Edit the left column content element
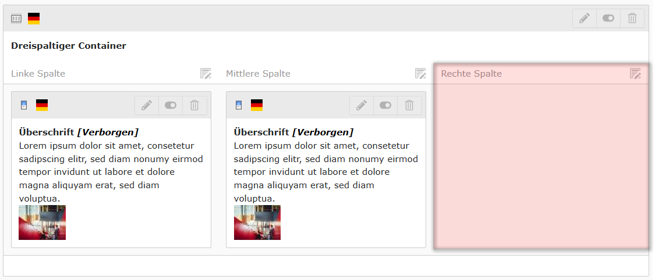Screen dimensions: 655x280 point(147,105)
